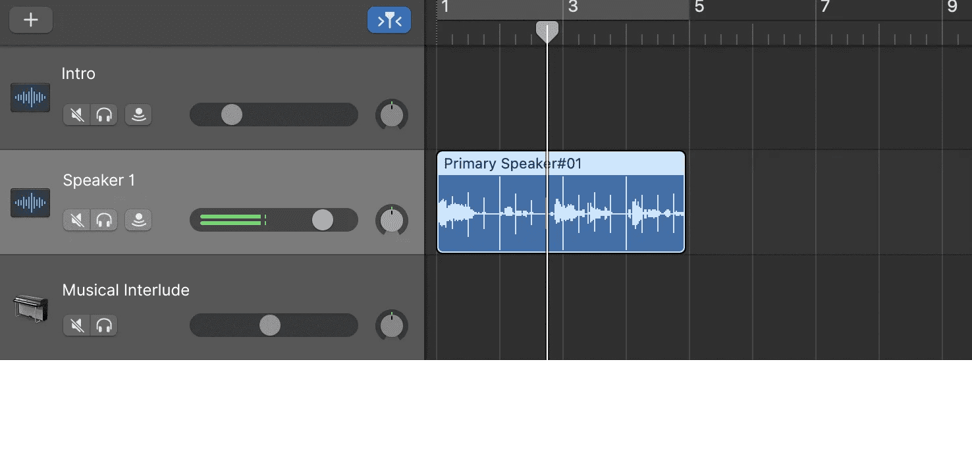Select the Intro track audio waveform icon
The width and height of the screenshot is (972, 466).
(x=30, y=97)
